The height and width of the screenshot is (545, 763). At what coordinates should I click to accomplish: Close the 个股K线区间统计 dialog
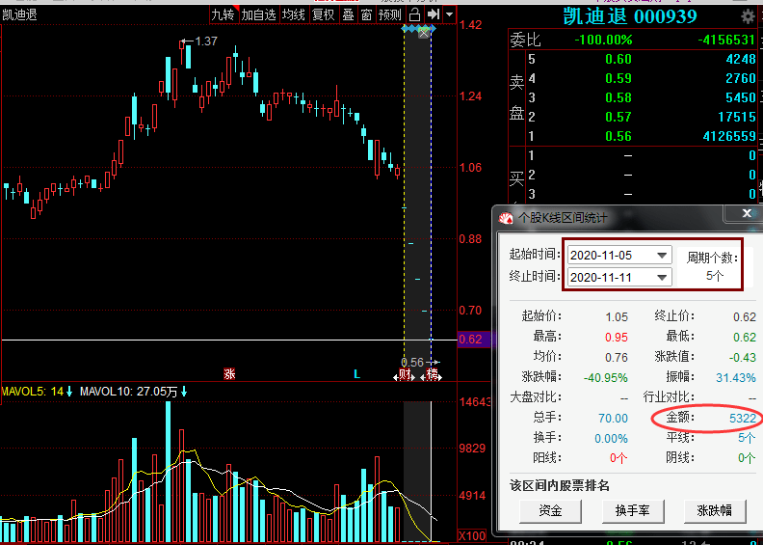point(747,217)
